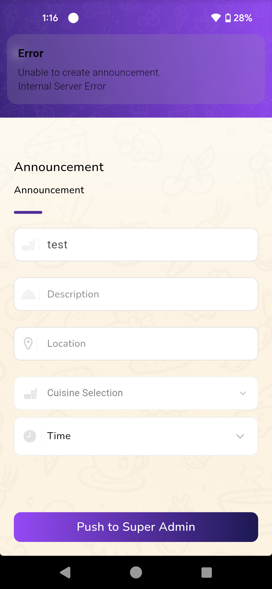Tap the map pin Location icon
The width and height of the screenshot is (272, 589).
point(28,344)
